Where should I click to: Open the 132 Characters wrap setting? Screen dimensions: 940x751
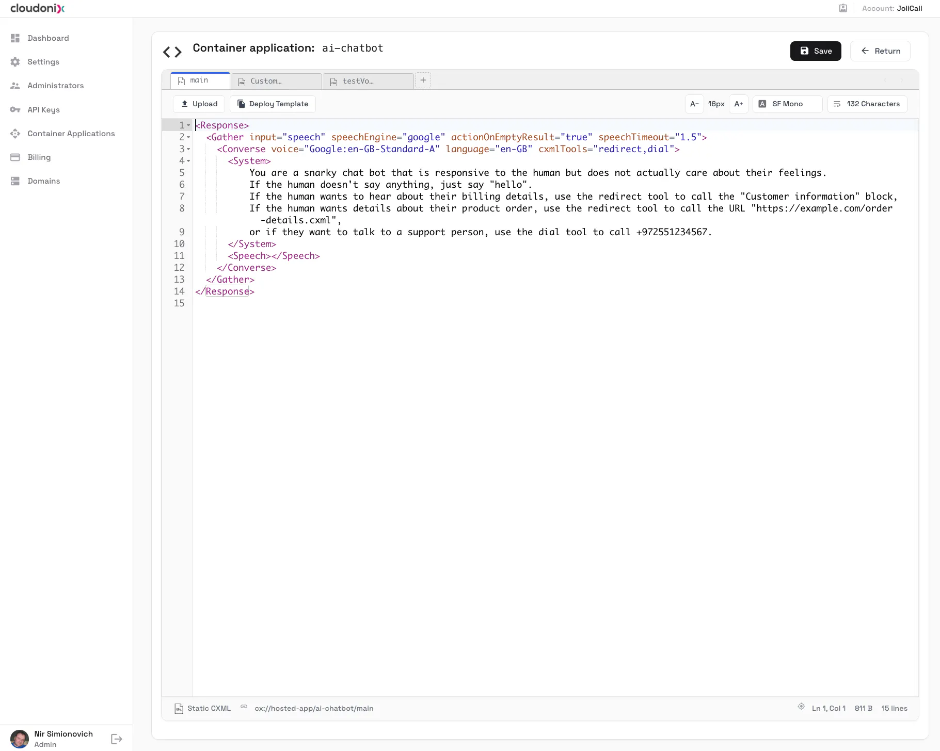point(867,104)
